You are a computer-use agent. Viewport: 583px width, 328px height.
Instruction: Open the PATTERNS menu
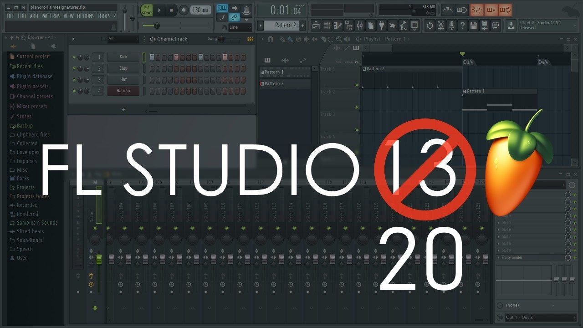[x=51, y=16]
